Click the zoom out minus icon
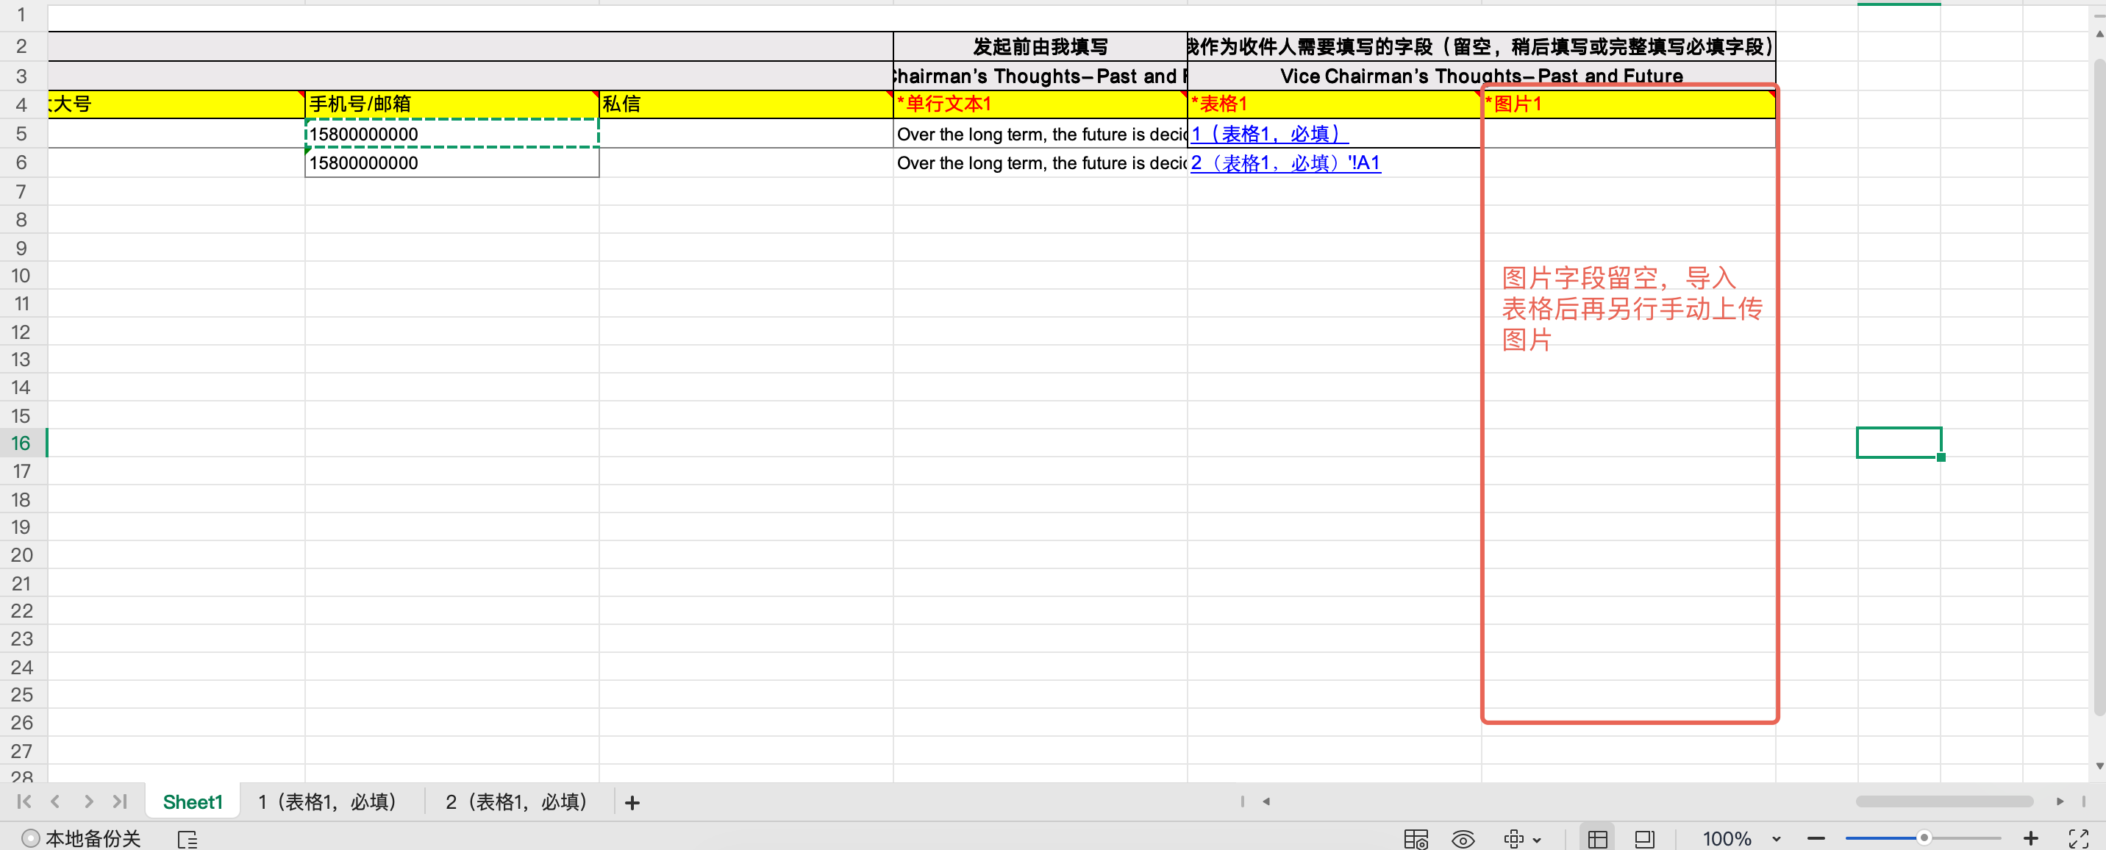The image size is (2106, 850). 1816,838
